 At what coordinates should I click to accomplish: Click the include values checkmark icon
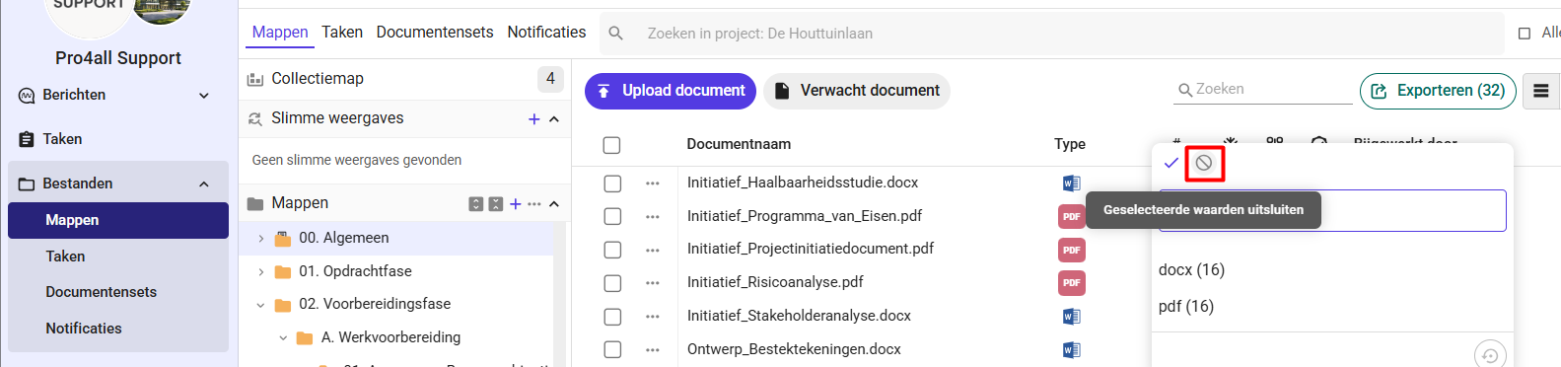[x=1171, y=163]
